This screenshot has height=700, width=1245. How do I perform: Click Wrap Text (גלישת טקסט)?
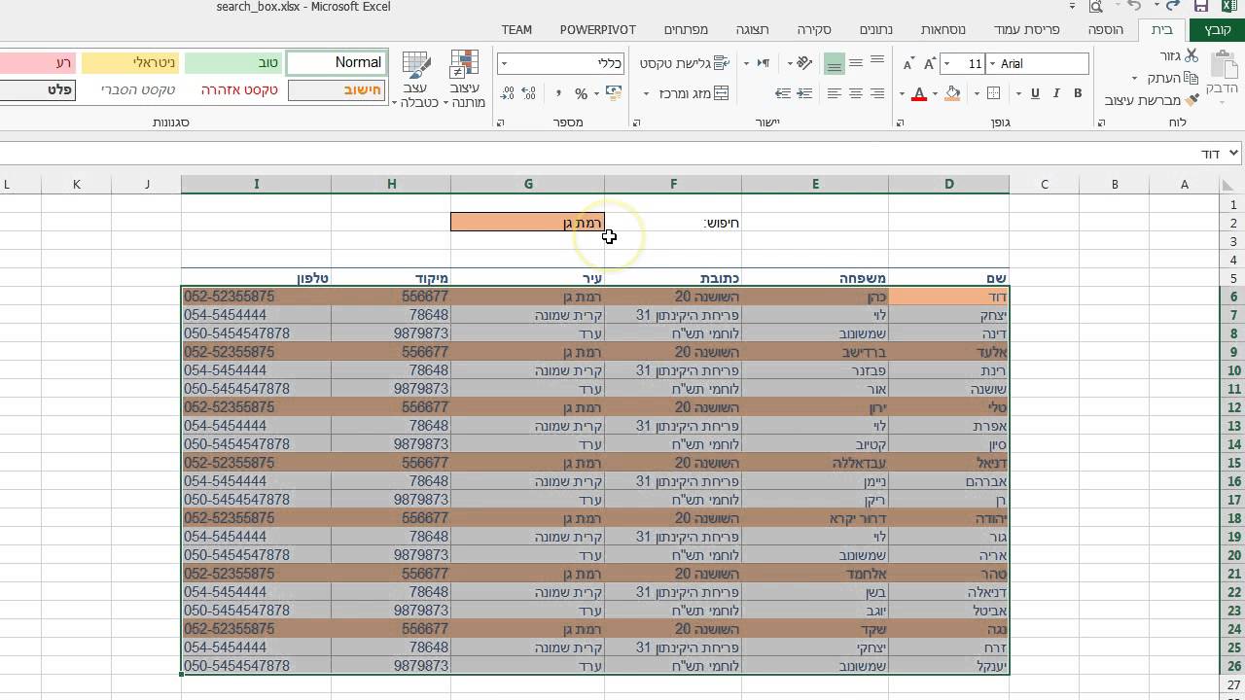(685, 63)
